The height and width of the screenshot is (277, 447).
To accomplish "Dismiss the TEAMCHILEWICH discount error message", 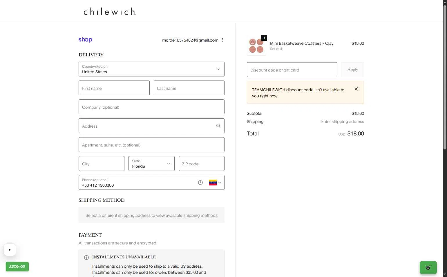I will click(x=356, y=89).
